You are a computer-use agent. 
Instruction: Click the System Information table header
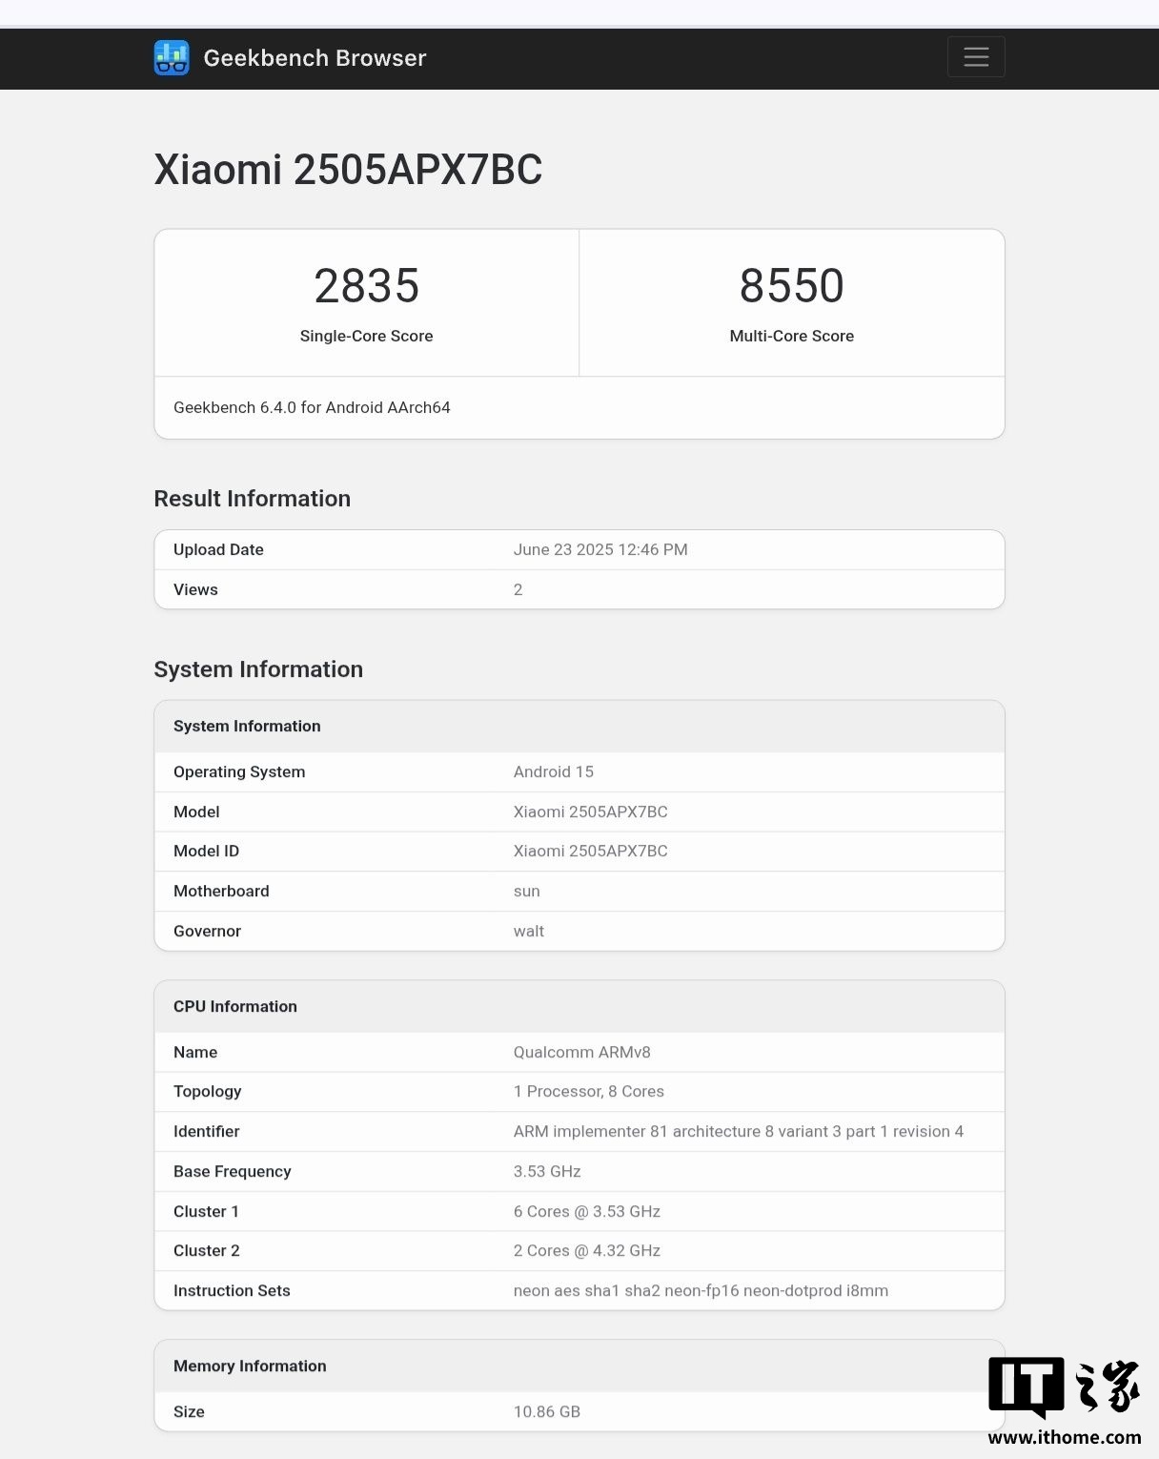(247, 726)
